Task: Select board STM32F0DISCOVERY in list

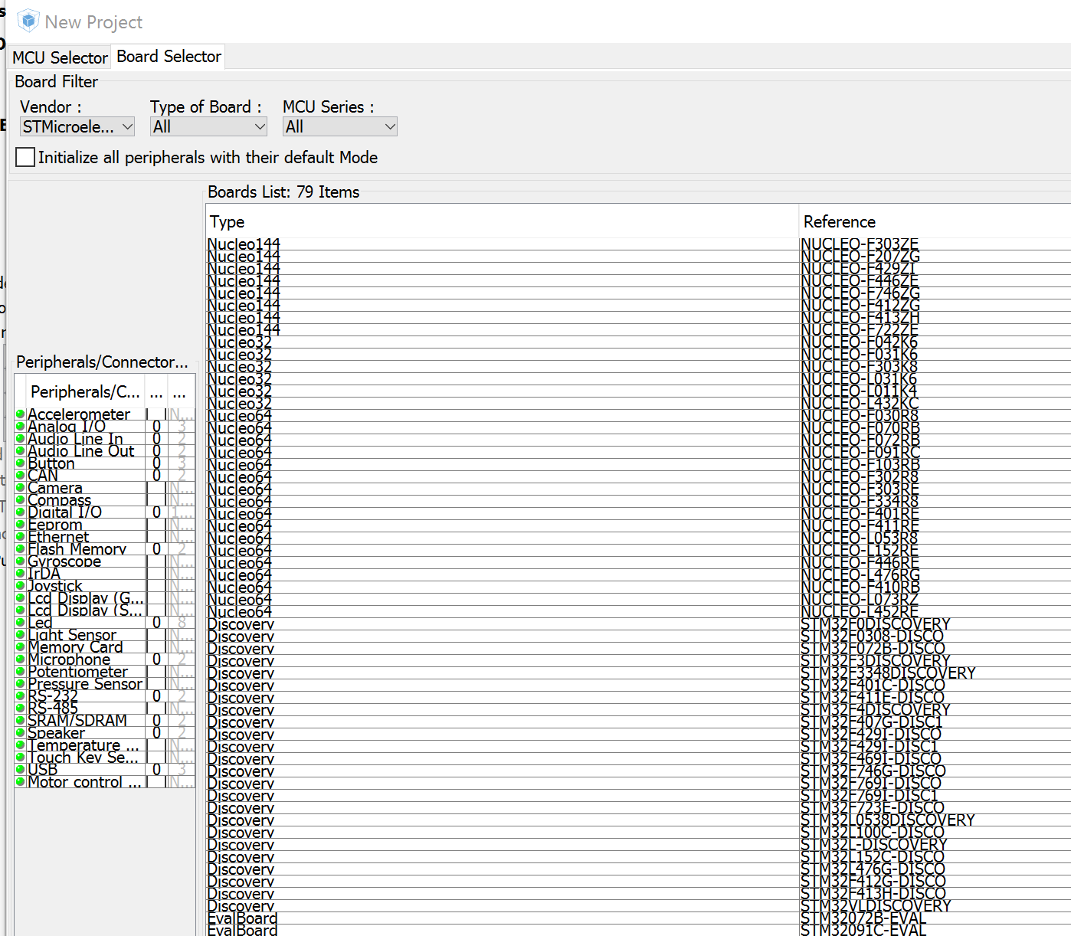Action: (639, 624)
